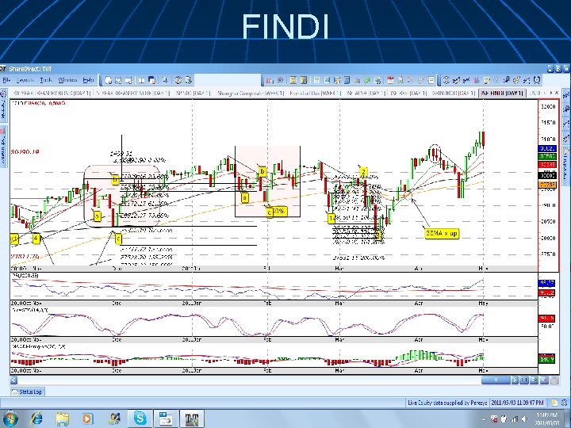571x428 pixels.
Task: Click the green pencil edit icon
Action: (x=367, y=80)
